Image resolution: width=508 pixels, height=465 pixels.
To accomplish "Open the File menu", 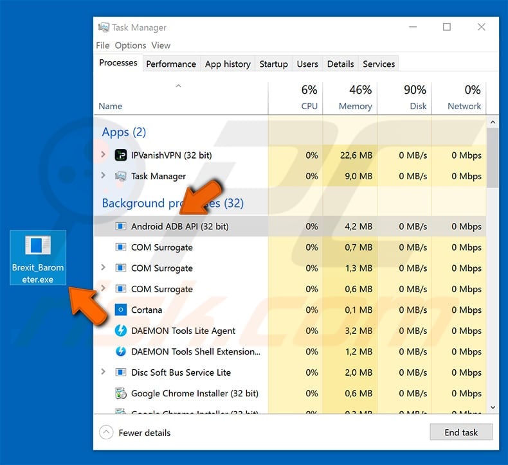I will (x=103, y=46).
